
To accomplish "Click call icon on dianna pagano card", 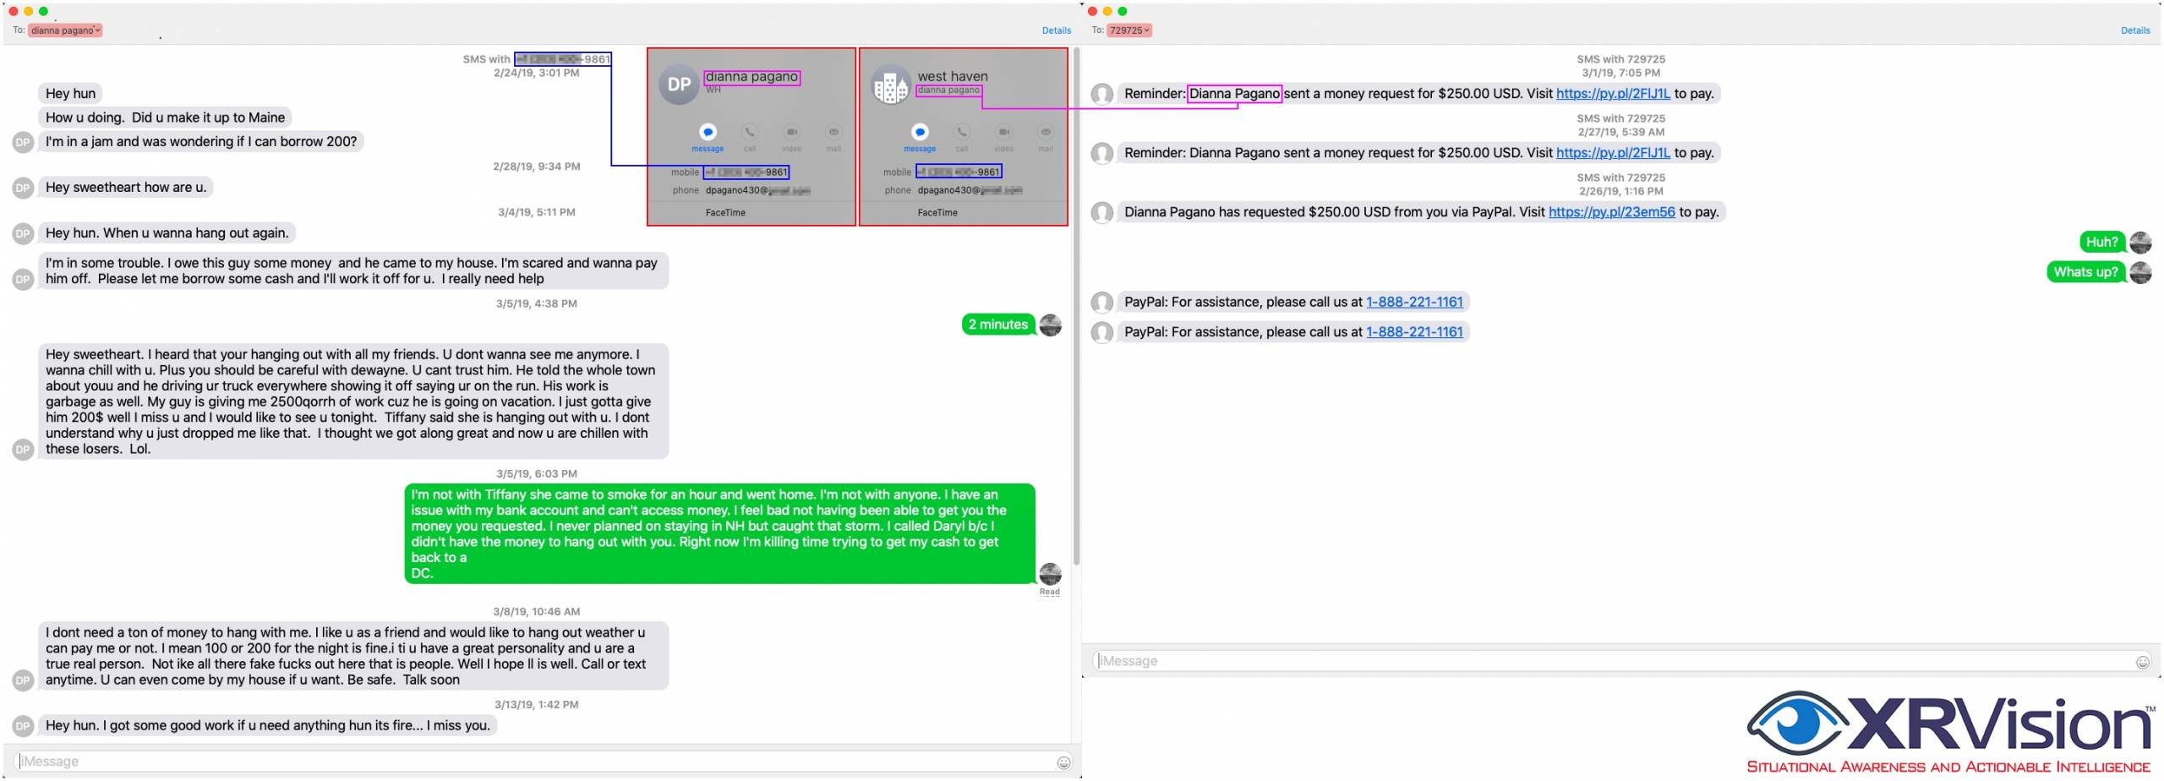I will point(750,133).
